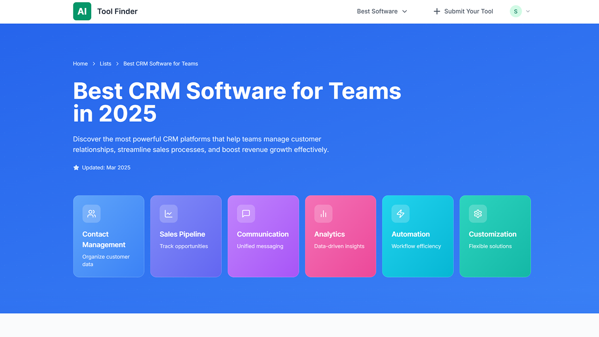The image size is (599, 337).
Task: Click the Sales Pipeline chart icon
Action: (168, 213)
